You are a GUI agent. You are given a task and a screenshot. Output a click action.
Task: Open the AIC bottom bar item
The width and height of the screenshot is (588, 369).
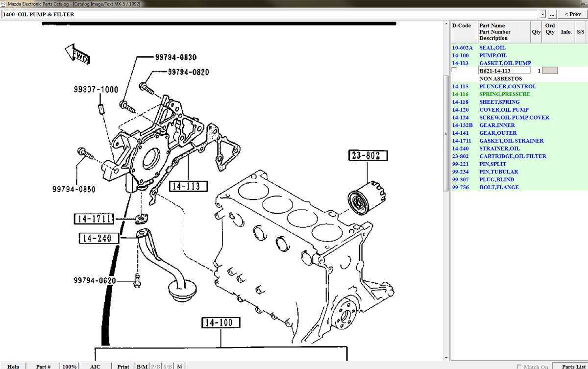[95, 366]
